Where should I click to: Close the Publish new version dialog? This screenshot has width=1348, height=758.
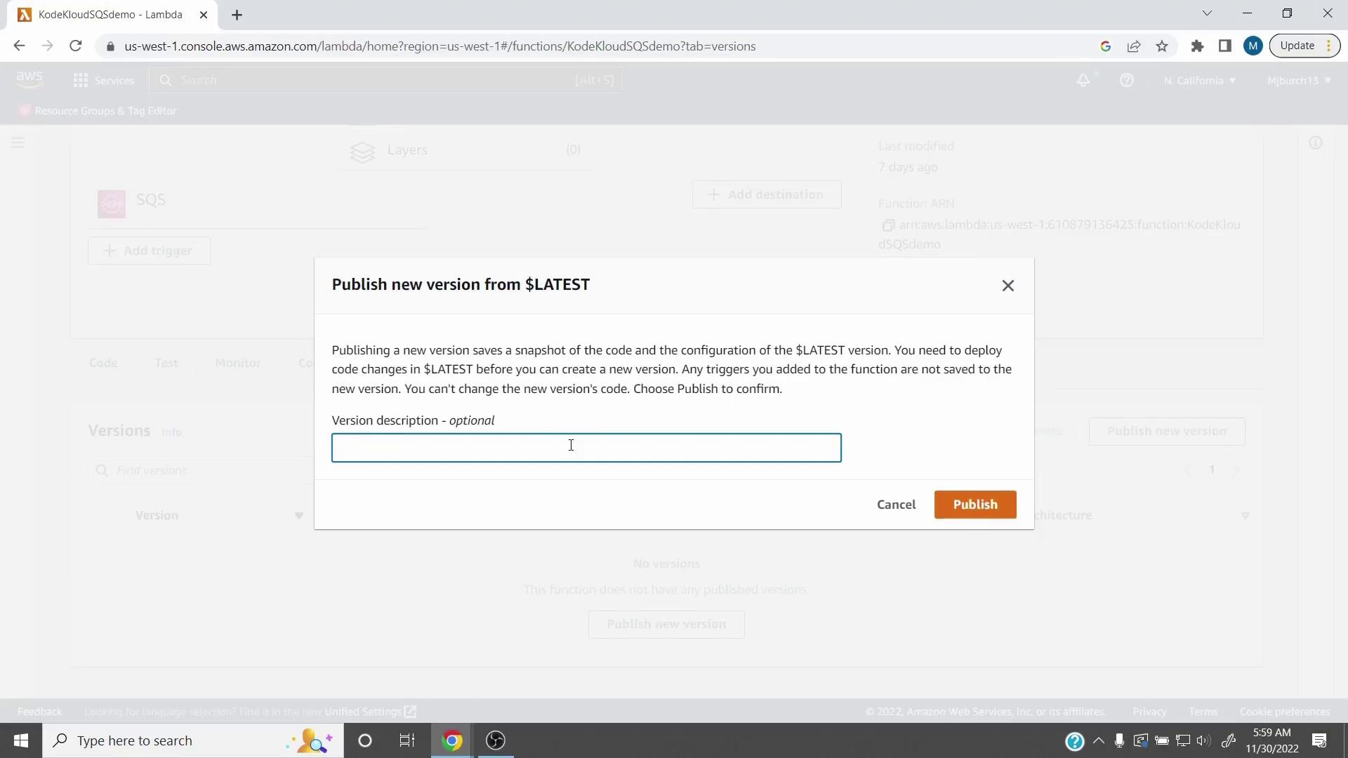(x=1007, y=286)
